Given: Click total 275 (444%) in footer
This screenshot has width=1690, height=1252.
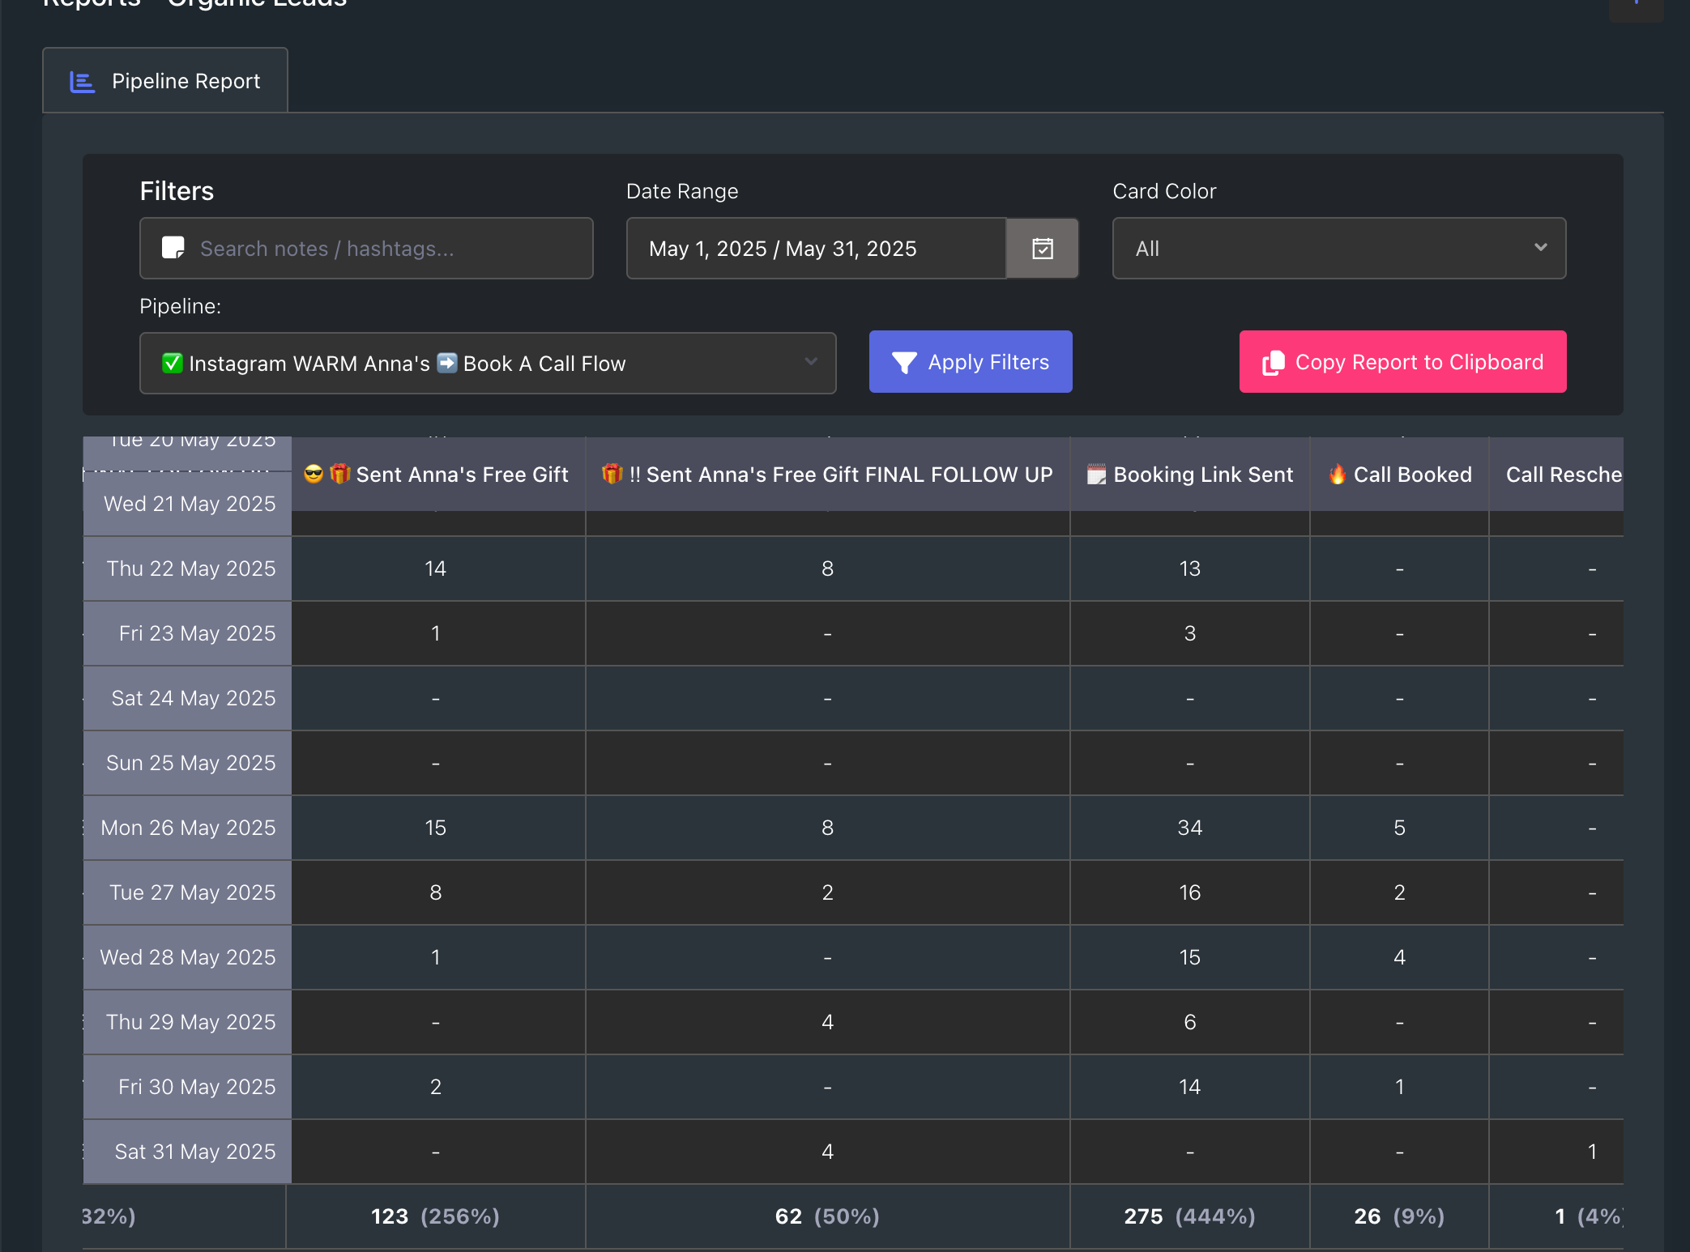Looking at the screenshot, I should pyautogui.click(x=1189, y=1216).
